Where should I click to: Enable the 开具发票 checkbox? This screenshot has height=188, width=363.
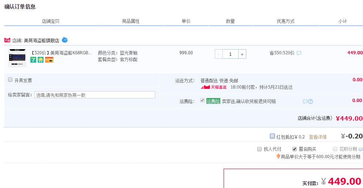[x=10, y=79]
